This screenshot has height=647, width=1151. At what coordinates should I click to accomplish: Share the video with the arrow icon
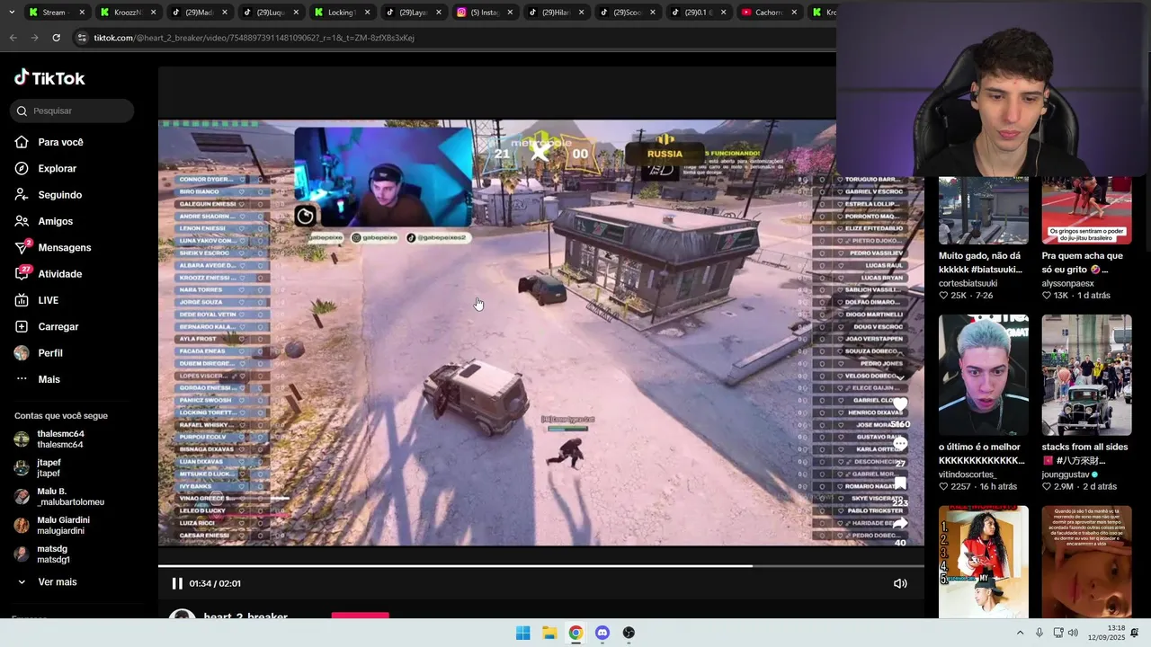tap(900, 523)
